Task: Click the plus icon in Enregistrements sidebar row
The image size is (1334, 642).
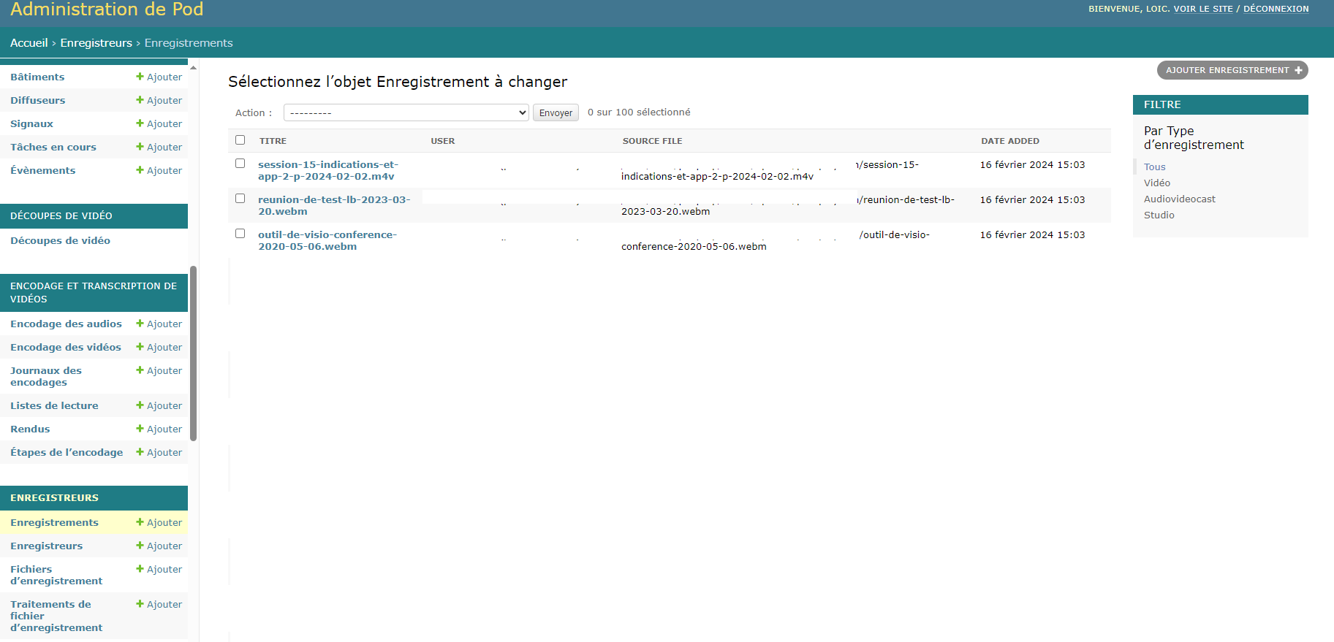Action: [x=140, y=522]
